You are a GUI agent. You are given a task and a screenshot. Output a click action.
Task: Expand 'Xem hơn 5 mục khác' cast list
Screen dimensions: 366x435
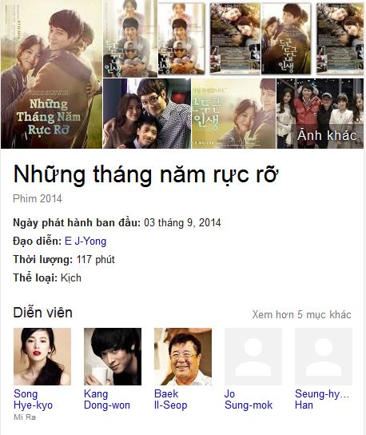[x=301, y=314]
